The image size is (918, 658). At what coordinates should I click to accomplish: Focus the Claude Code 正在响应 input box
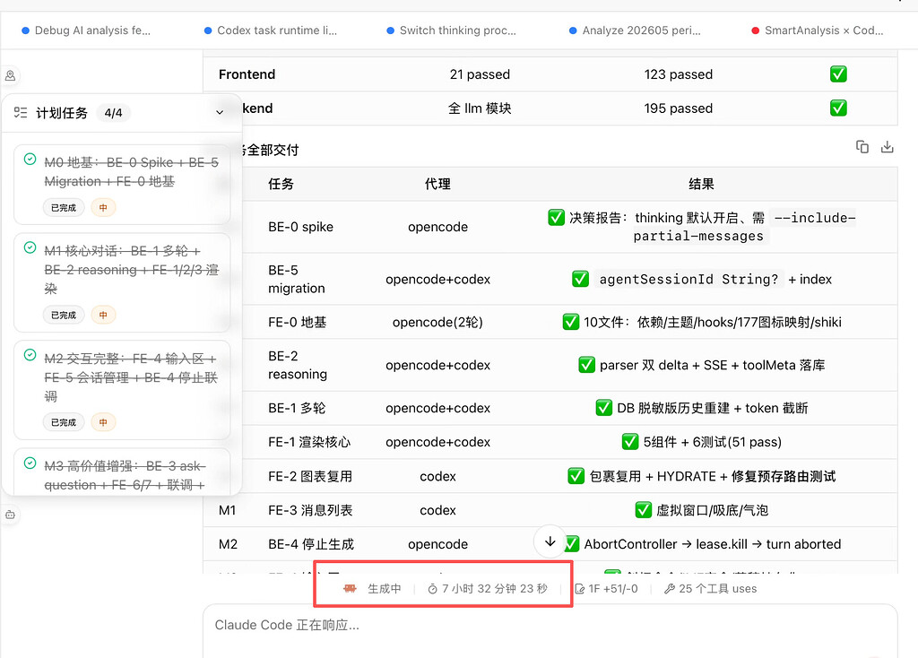pos(550,631)
